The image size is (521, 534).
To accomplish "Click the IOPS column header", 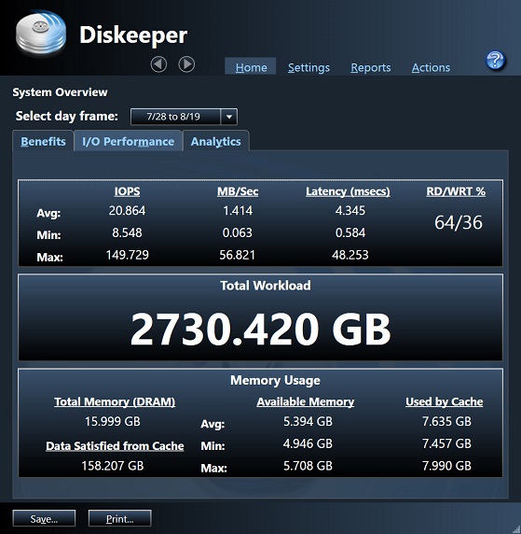I will [127, 191].
